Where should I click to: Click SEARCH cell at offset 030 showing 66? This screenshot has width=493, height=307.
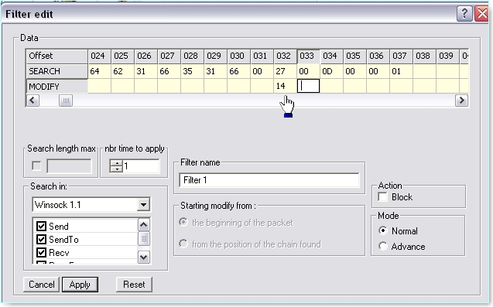(238, 71)
